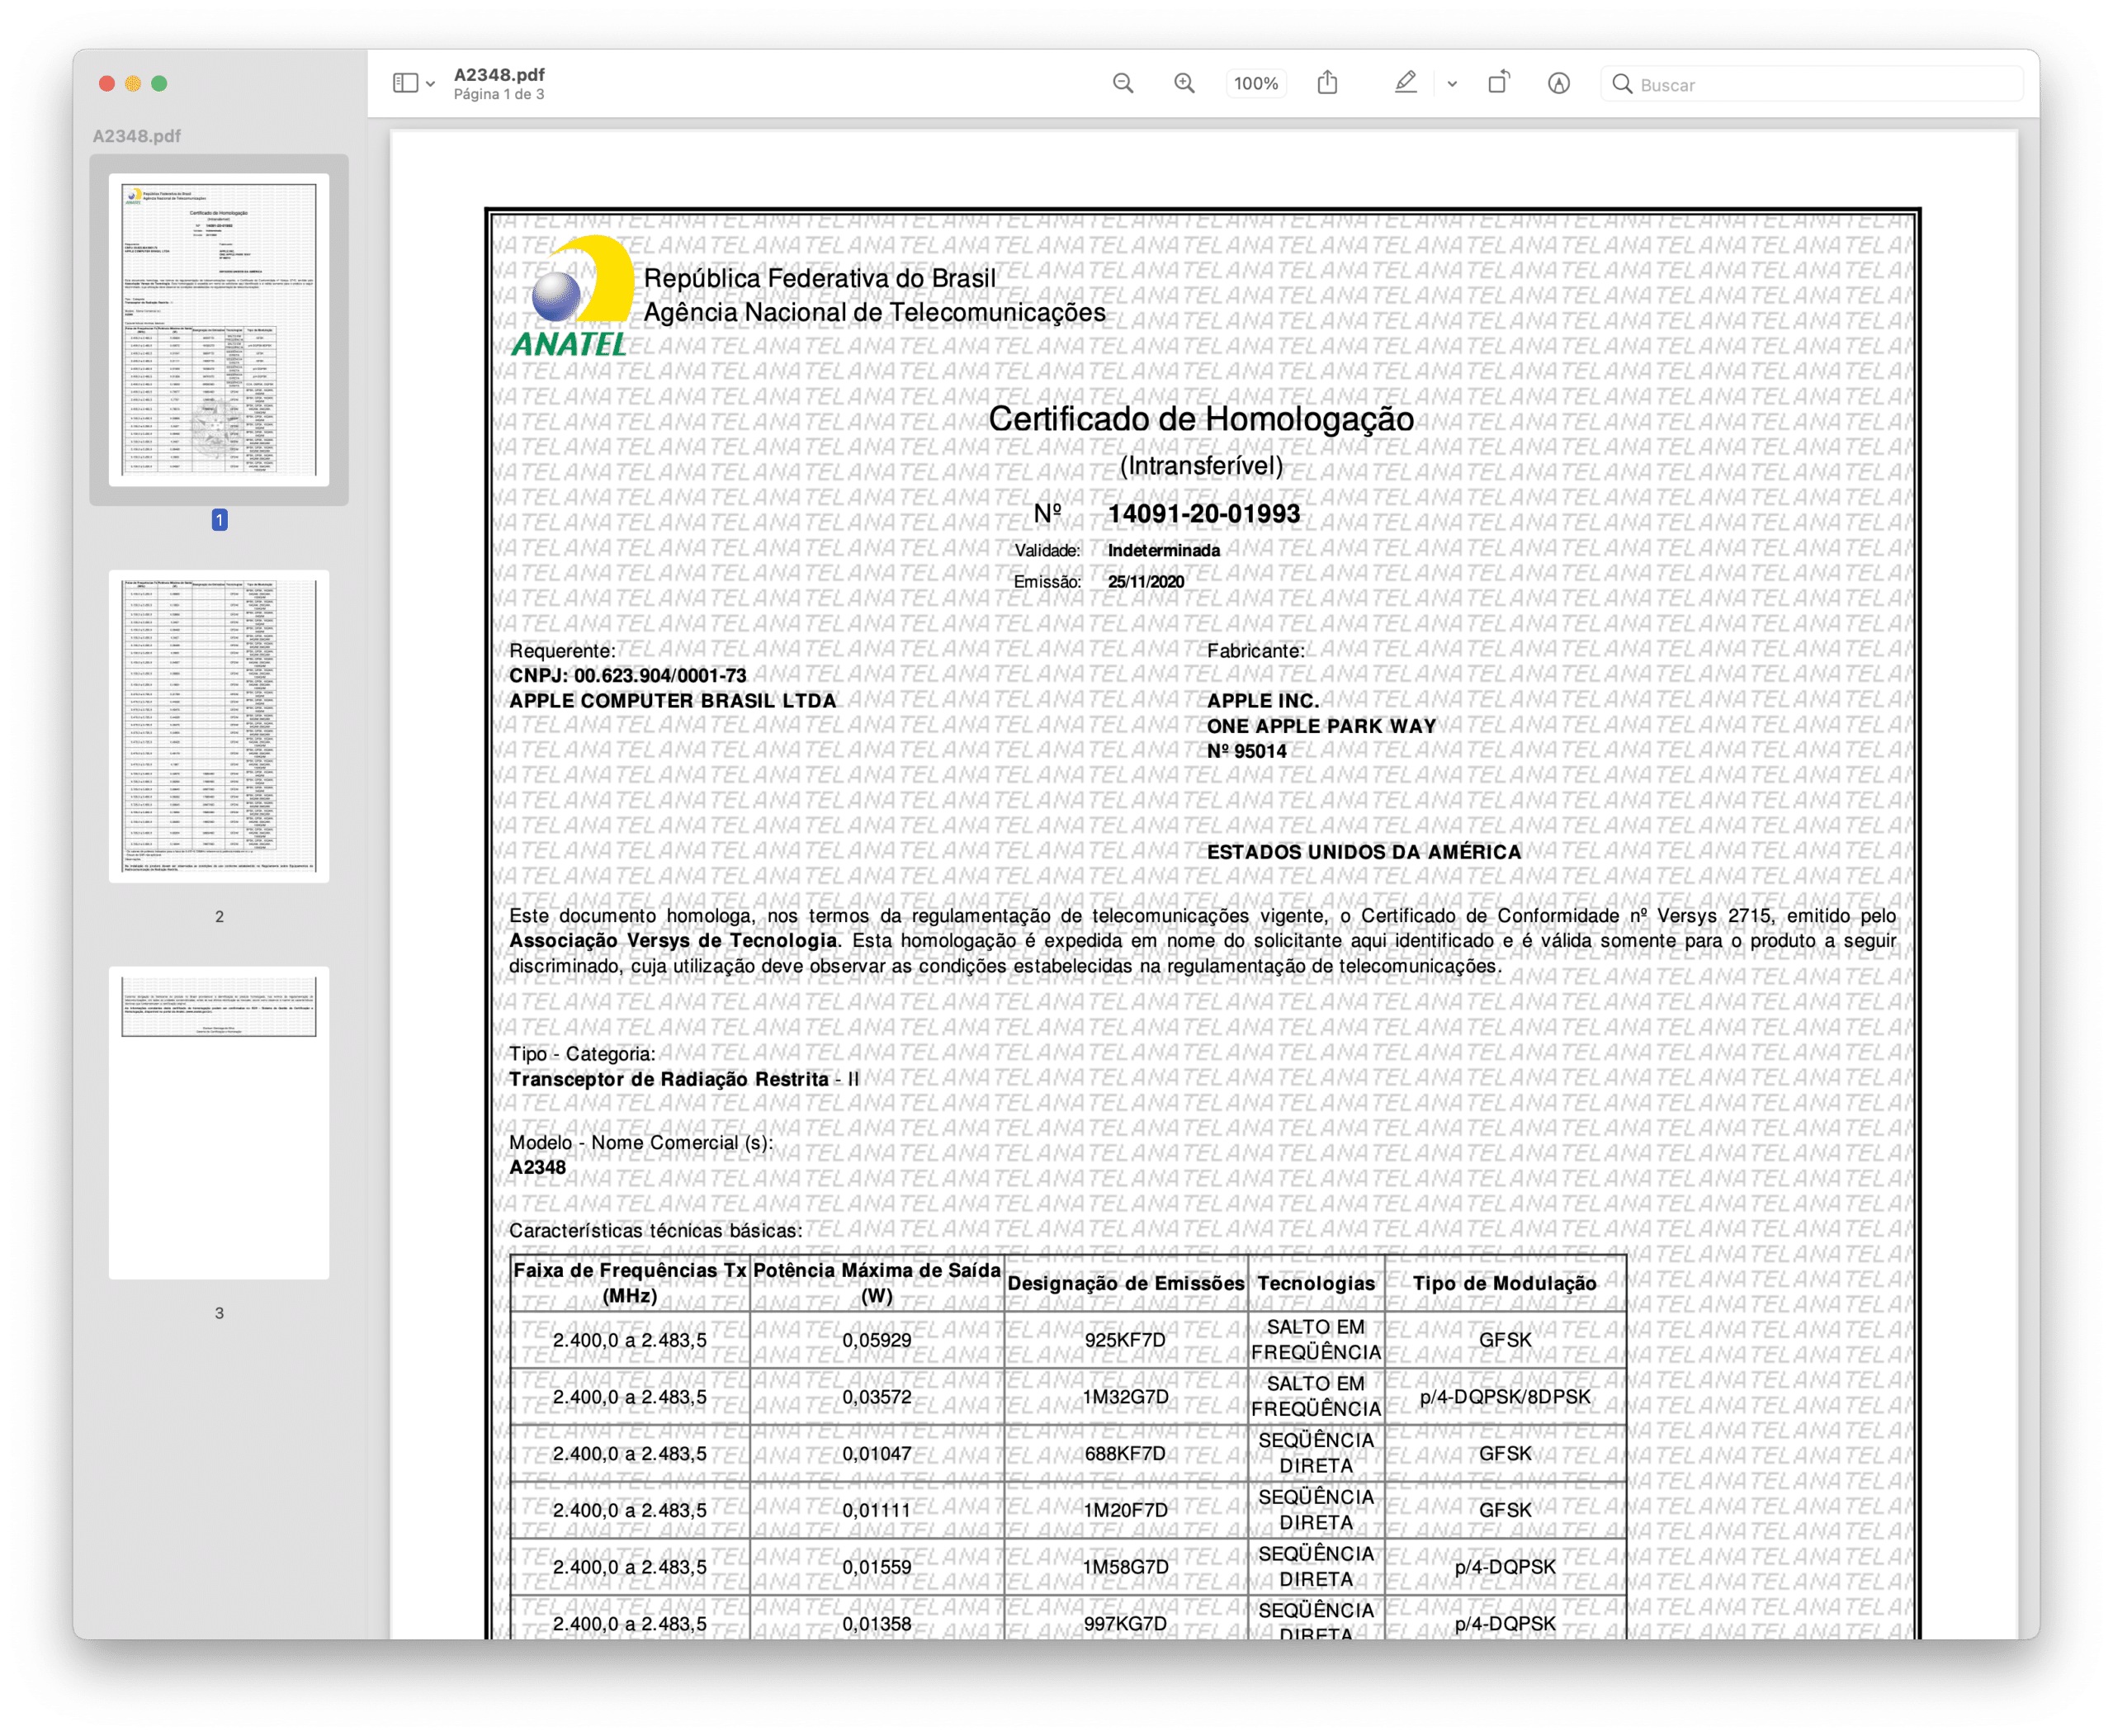Click the Buscar search field
Viewport: 2113px width, 1736px height.
[1812, 84]
